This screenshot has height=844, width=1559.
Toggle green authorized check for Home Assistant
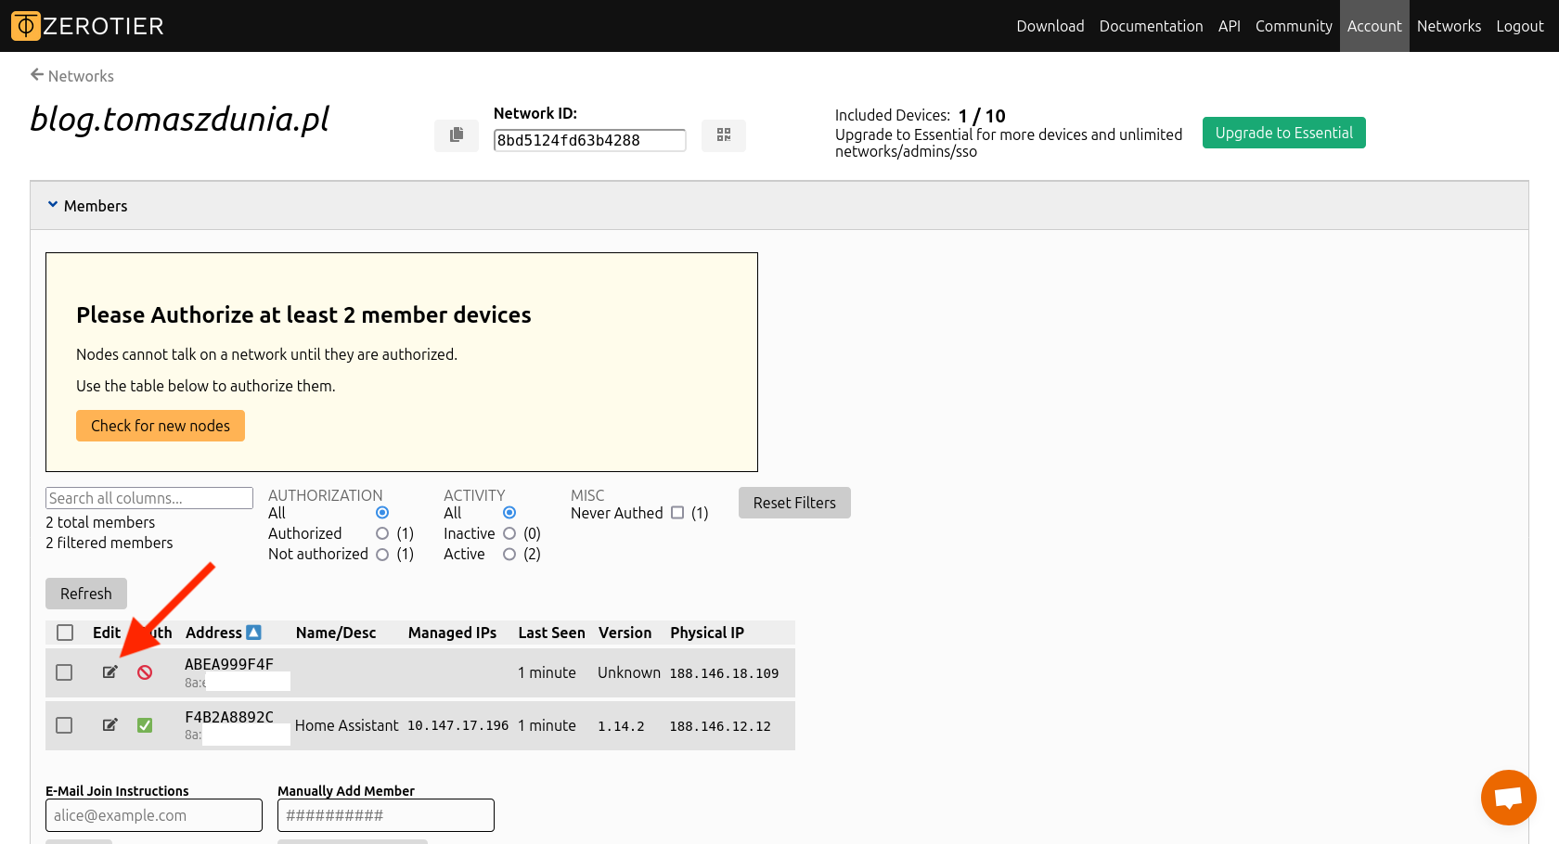(145, 725)
